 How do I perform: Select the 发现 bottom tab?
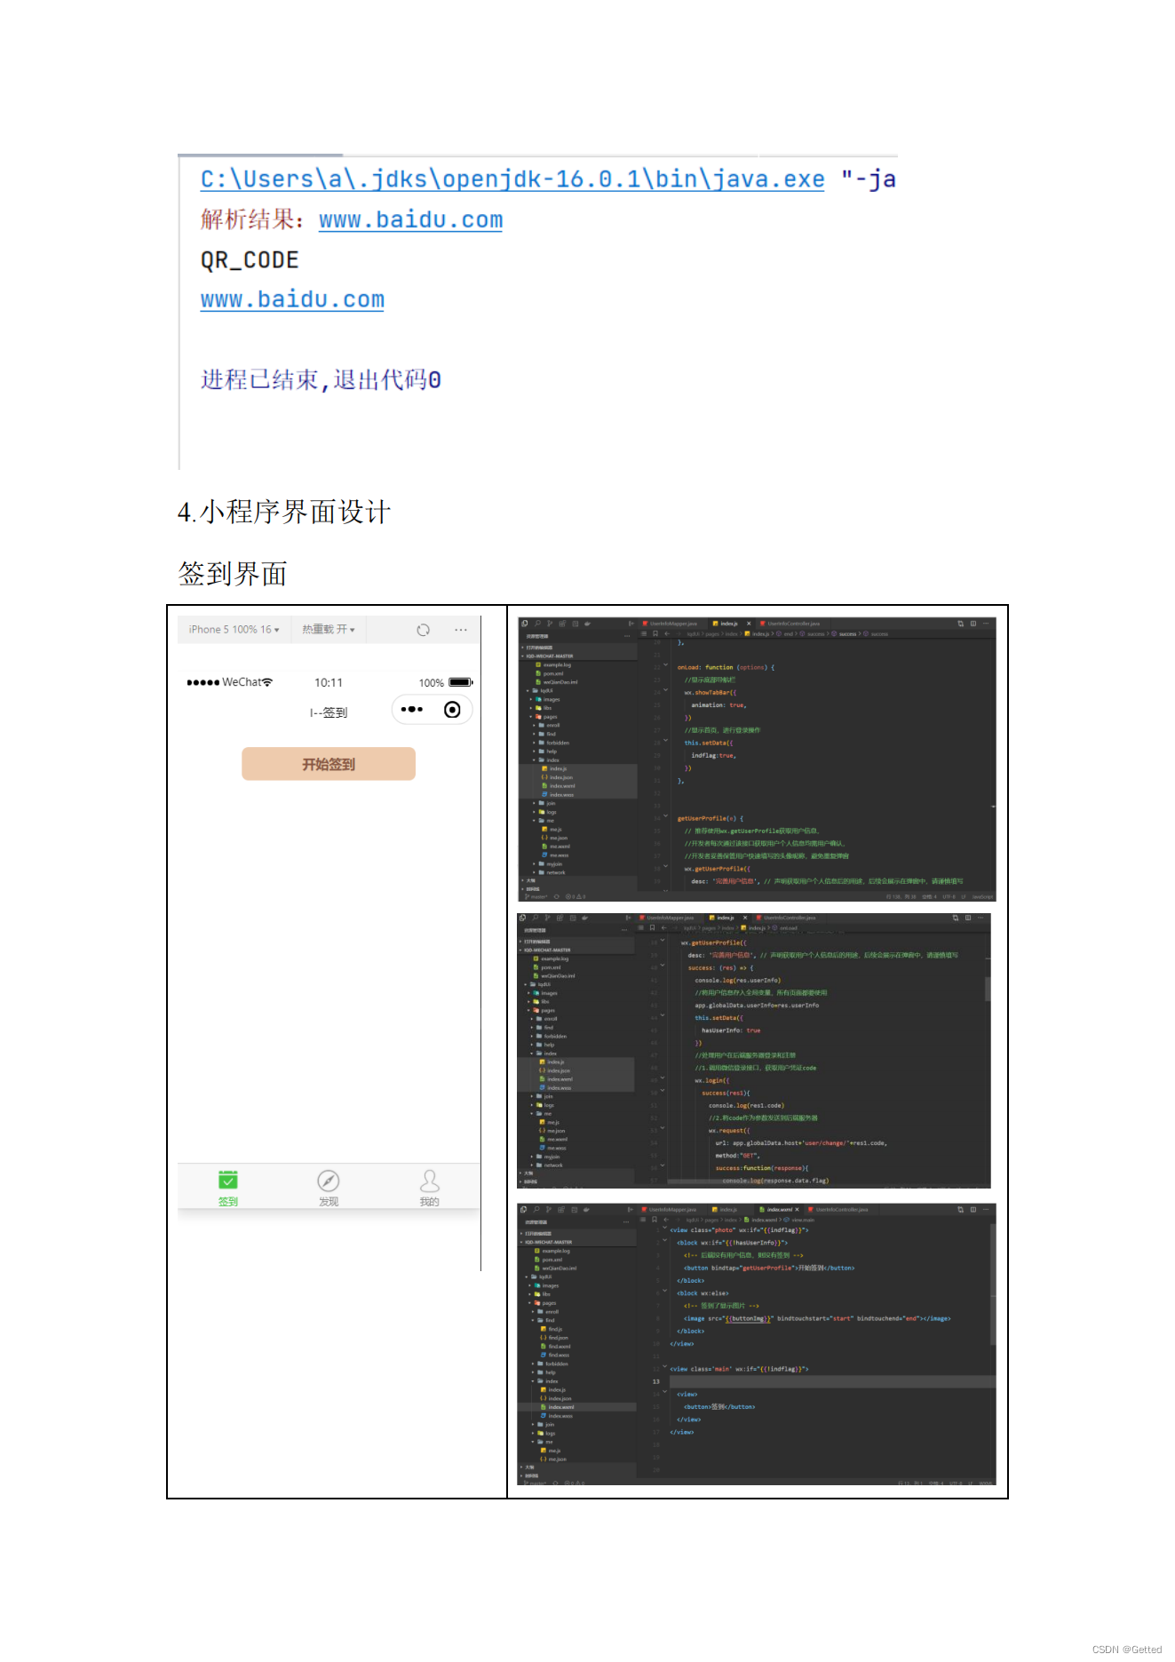[329, 1188]
